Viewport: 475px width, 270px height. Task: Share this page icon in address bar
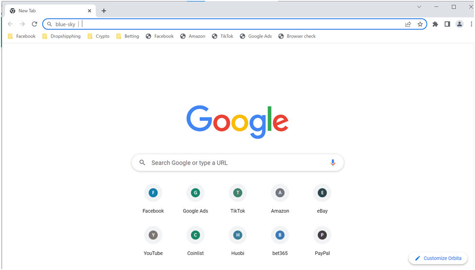(x=408, y=24)
